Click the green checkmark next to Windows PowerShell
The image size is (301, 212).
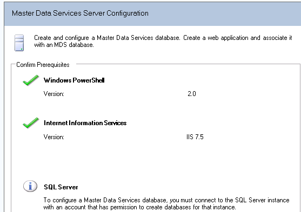pyautogui.click(x=31, y=80)
